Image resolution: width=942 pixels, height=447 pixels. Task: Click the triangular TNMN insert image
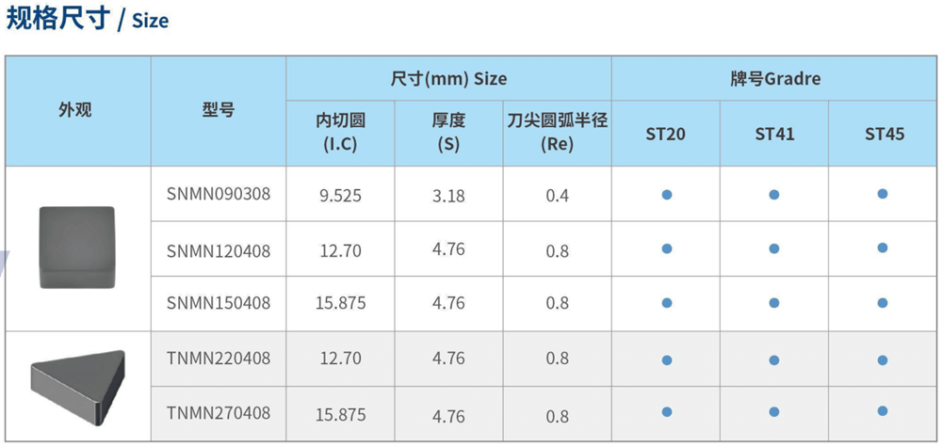pos(78,388)
